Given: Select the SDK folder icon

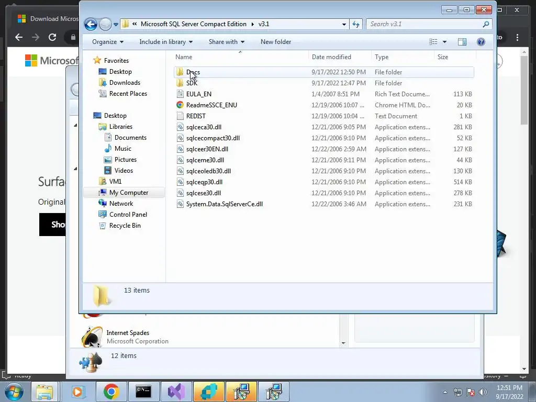Looking at the screenshot, I should coord(180,83).
